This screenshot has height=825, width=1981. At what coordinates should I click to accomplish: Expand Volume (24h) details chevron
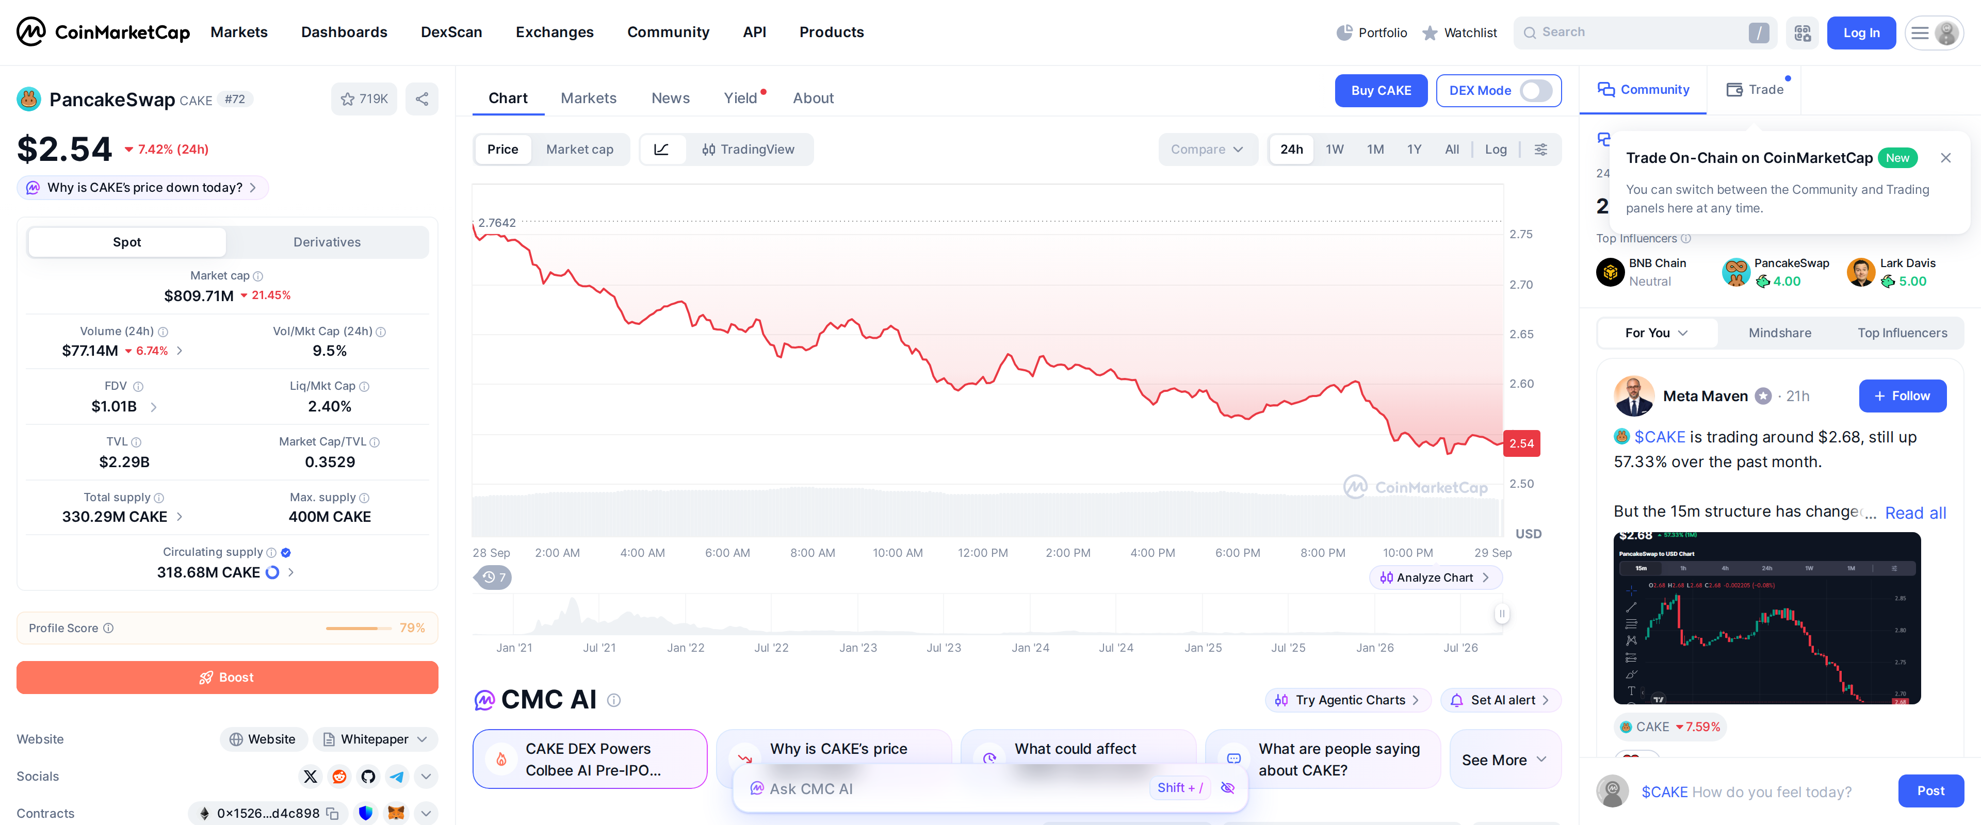coord(179,351)
